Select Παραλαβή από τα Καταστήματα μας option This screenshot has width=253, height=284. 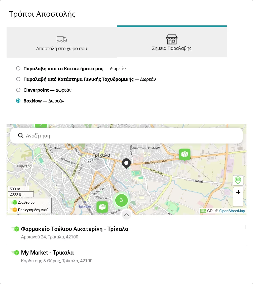[x=18, y=68]
